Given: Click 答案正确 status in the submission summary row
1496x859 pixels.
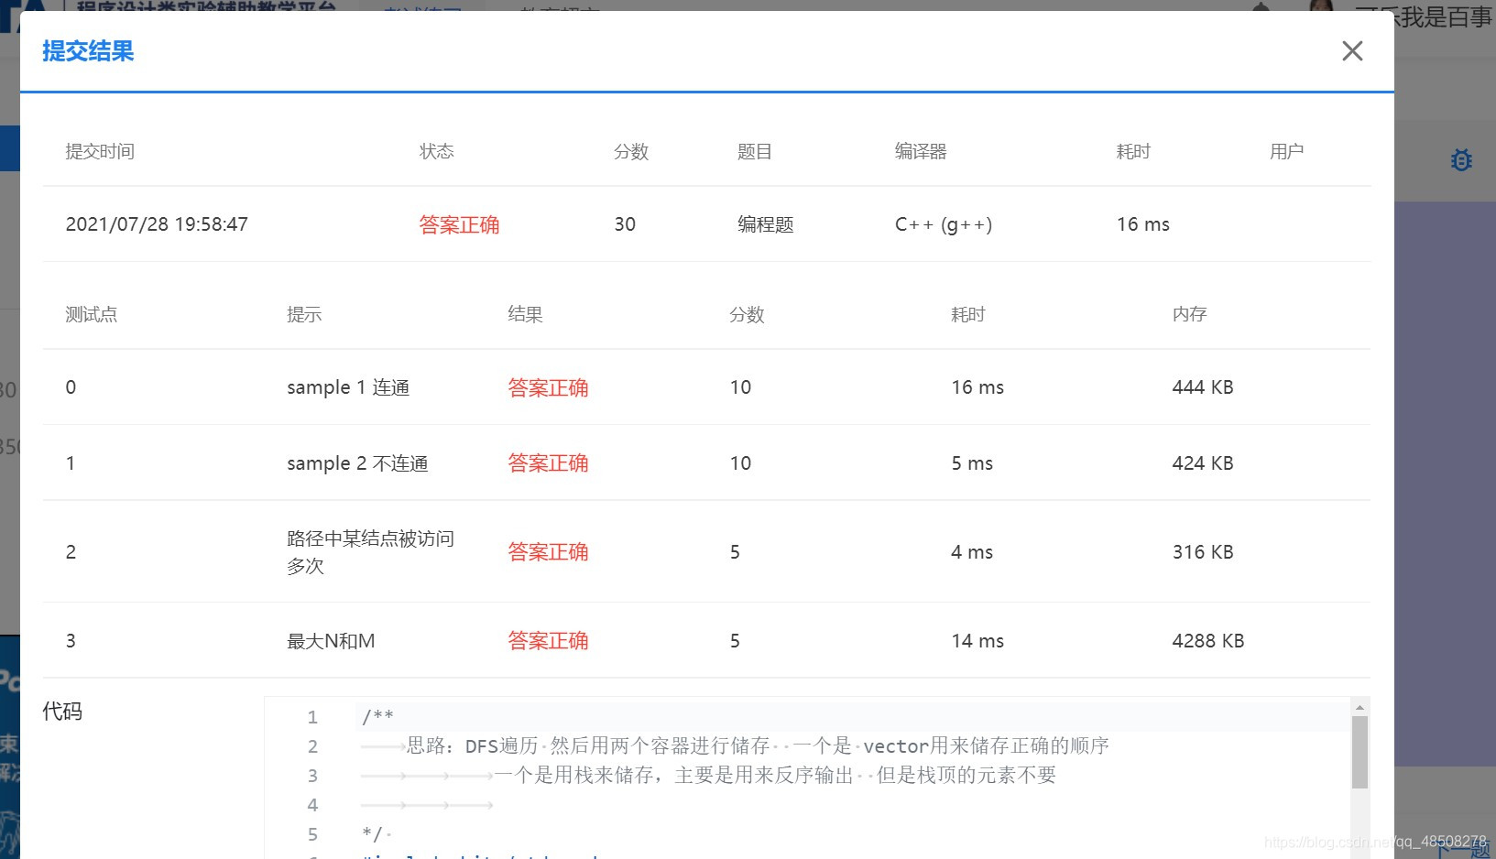Looking at the screenshot, I should pyautogui.click(x=459, y=224).
